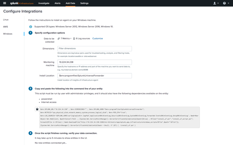Open the hamburger navigation menu
Screen dimensions: 233x145
click(4, 3)
